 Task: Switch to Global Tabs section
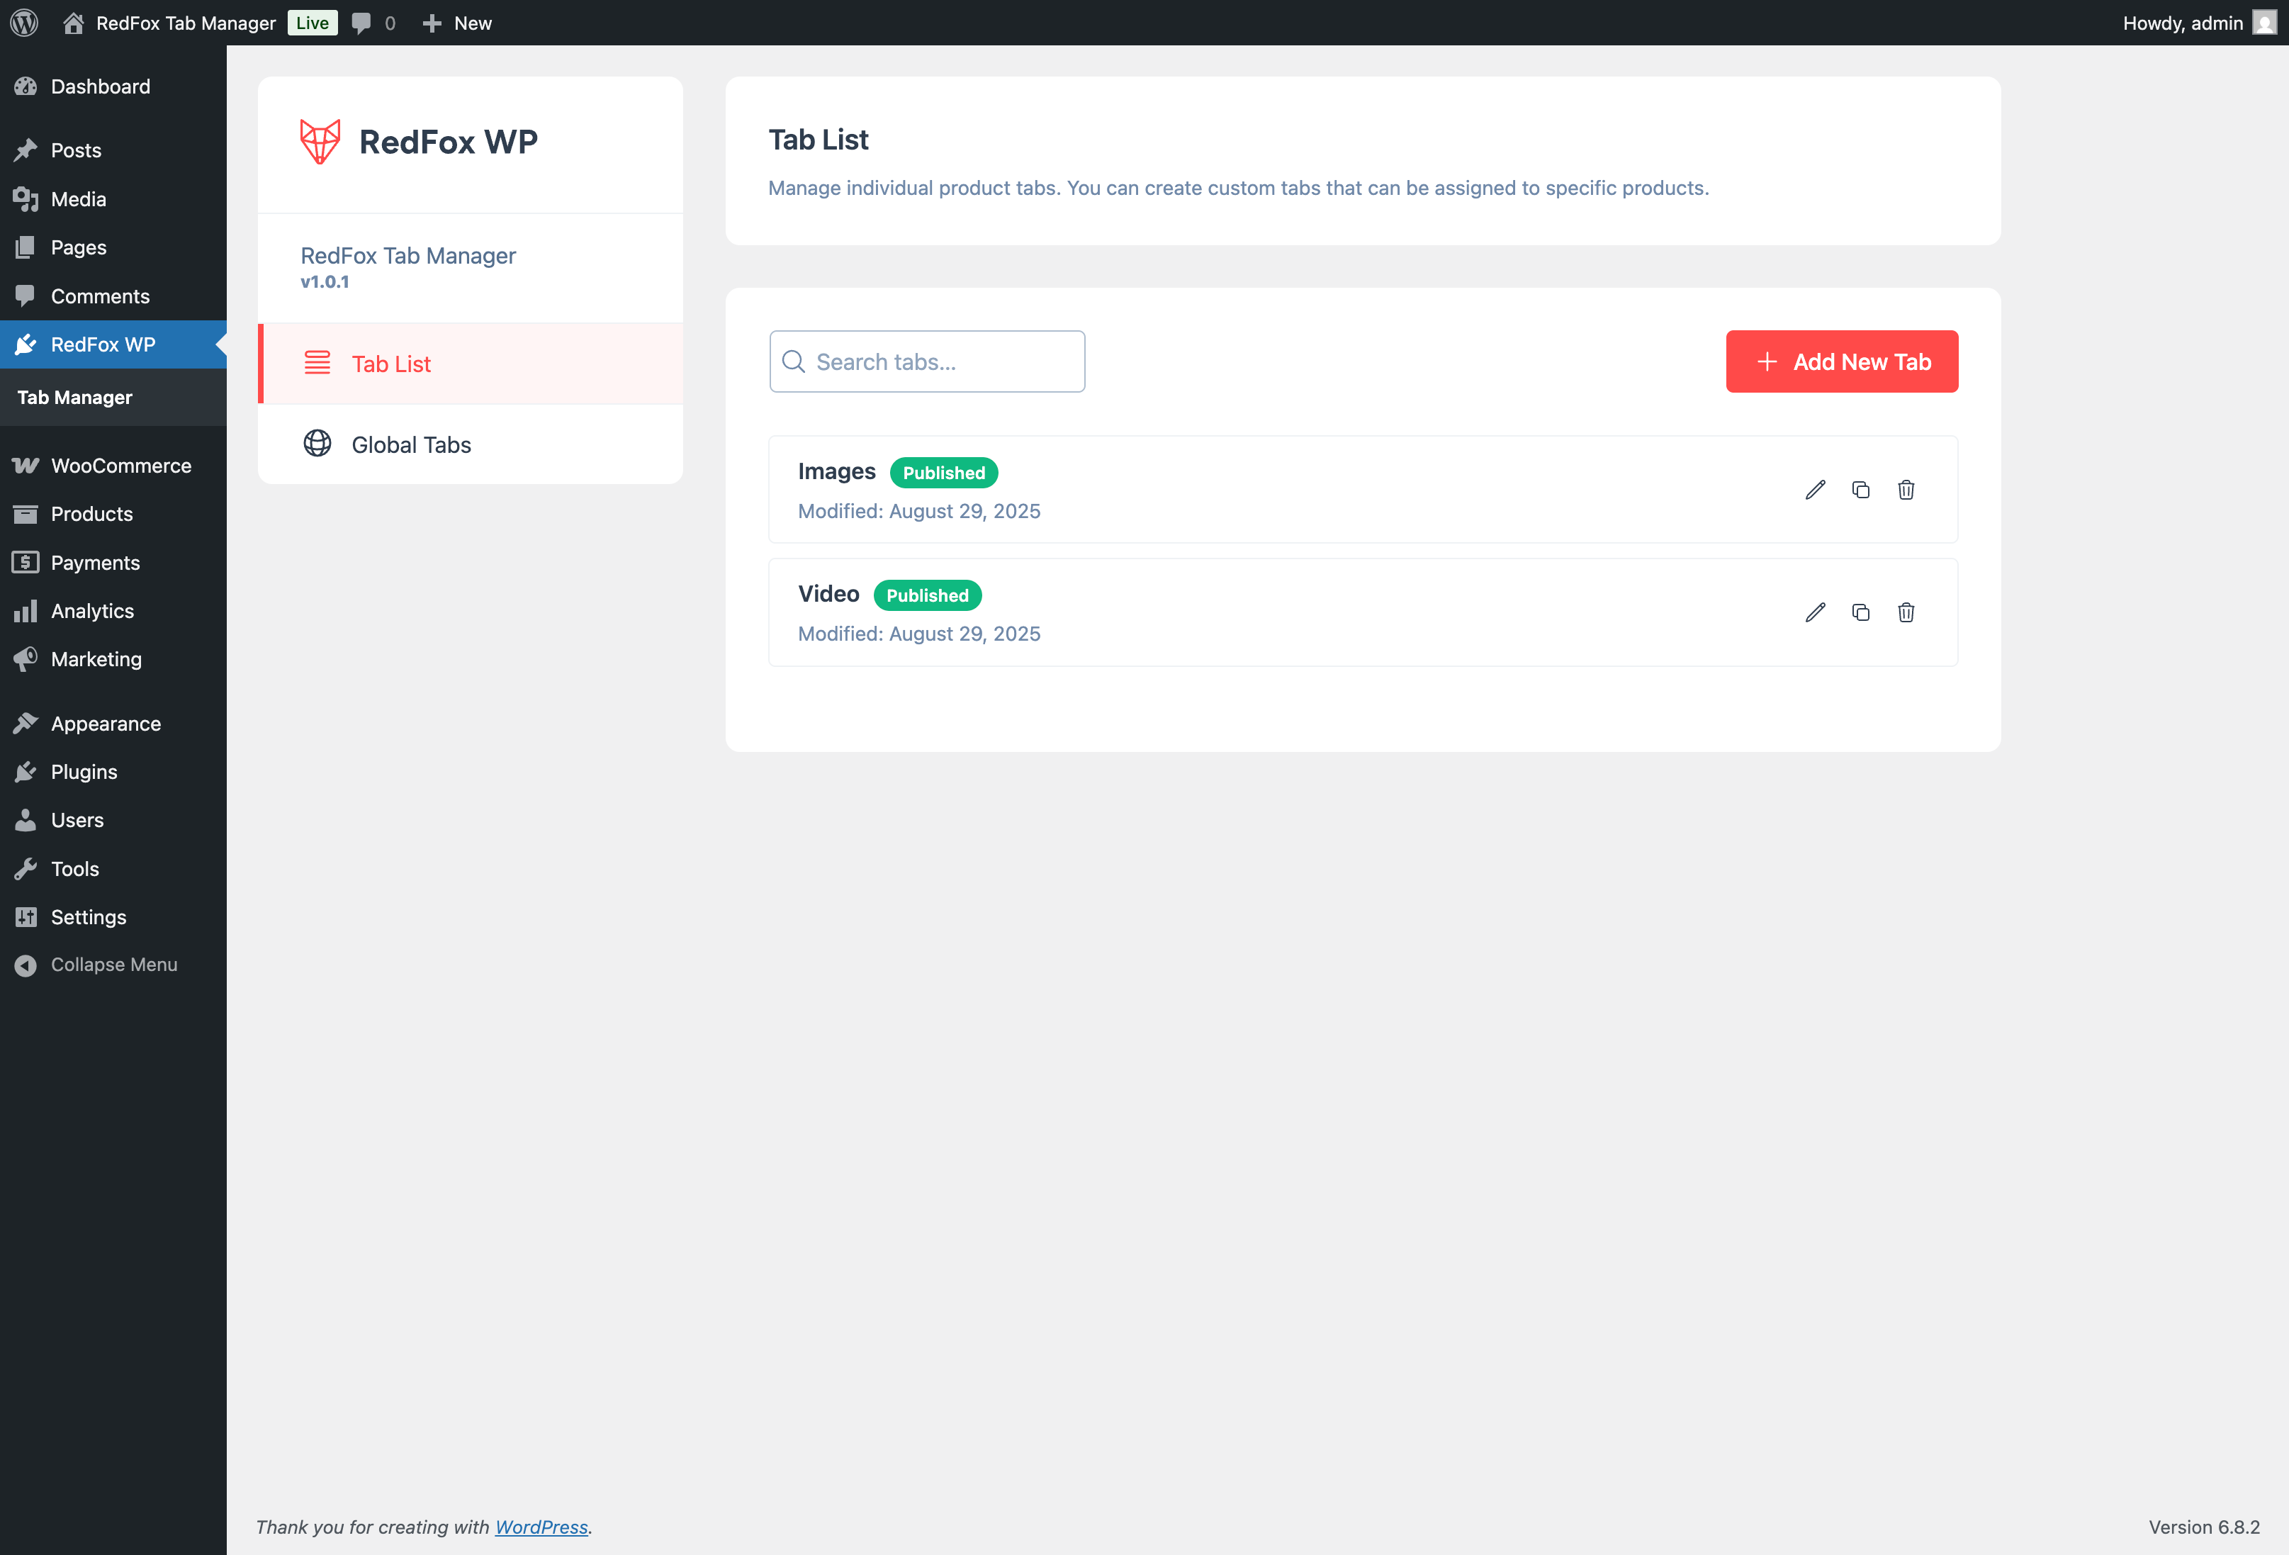click(x=471, y=444)
